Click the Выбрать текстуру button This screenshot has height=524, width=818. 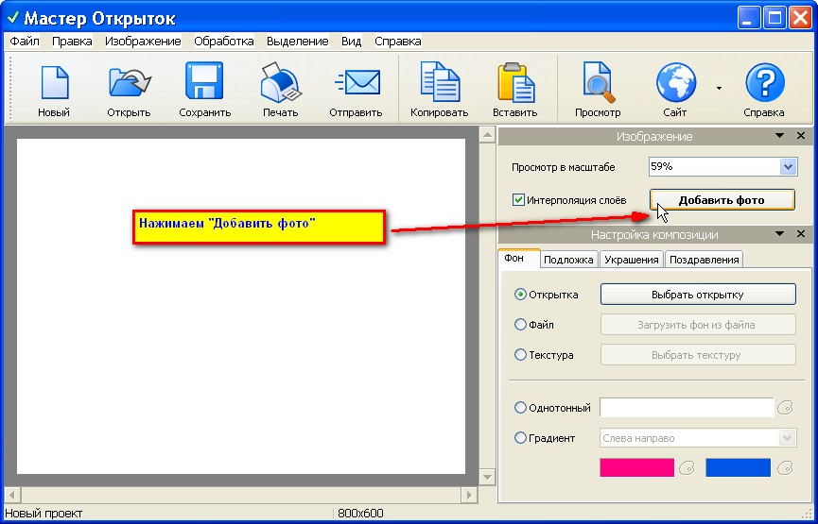coord(698,355)
